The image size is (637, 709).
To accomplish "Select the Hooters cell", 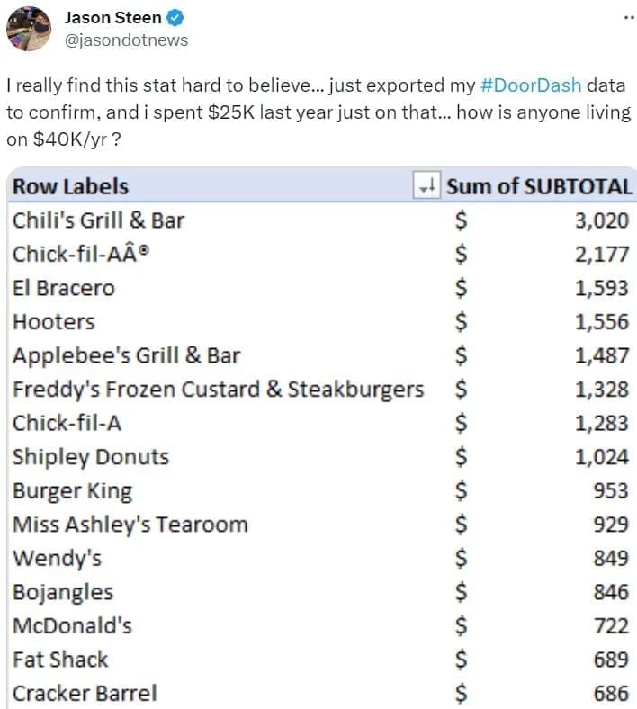I will tap(53, 322).
